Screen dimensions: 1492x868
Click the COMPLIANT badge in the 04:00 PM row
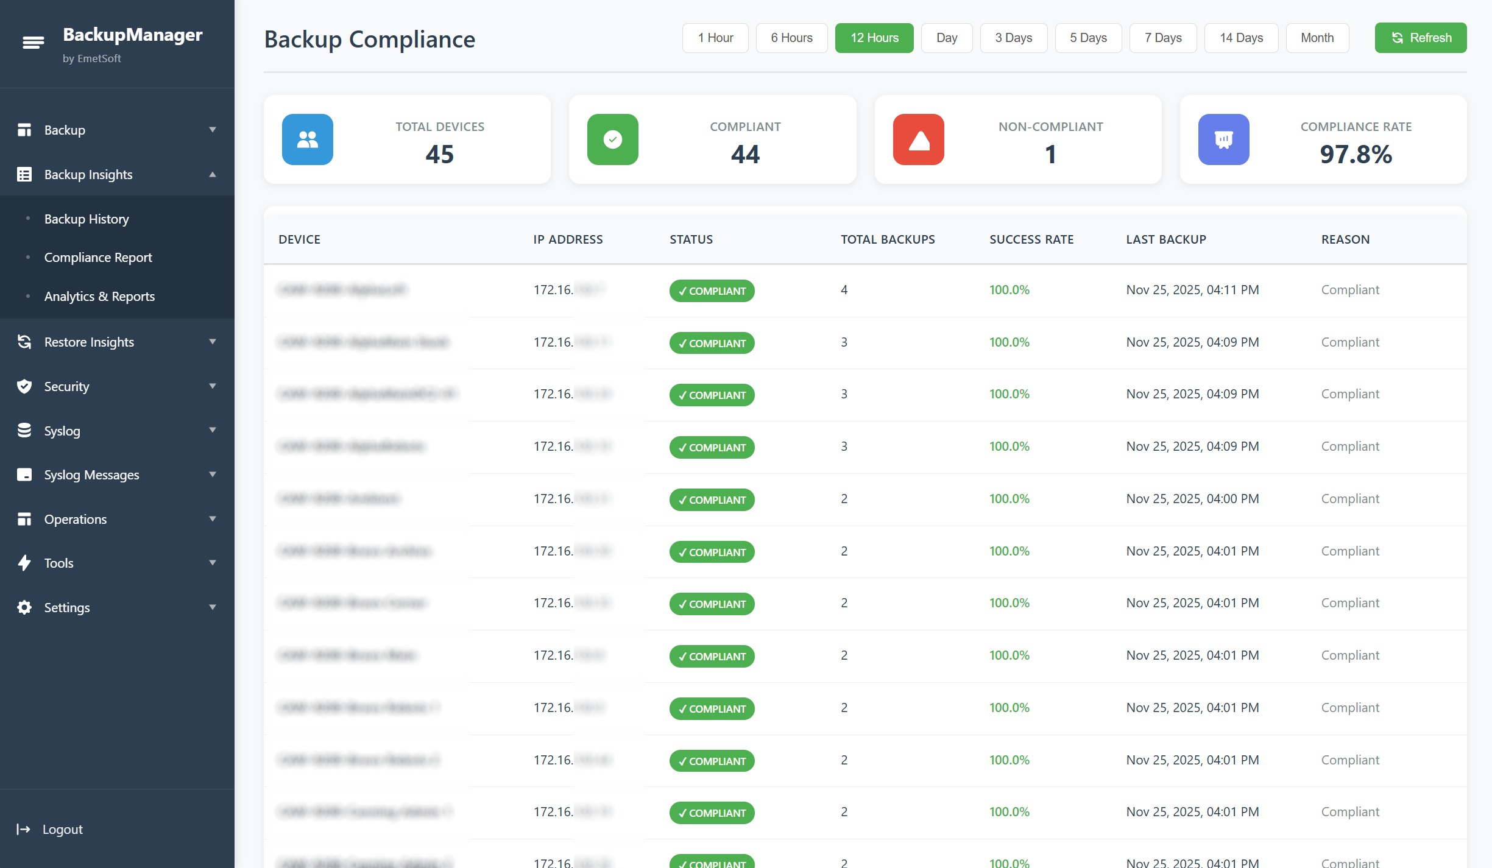coord(712,499)
